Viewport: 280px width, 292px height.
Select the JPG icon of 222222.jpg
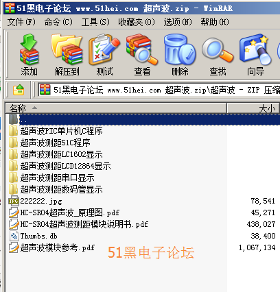[14, 201]
